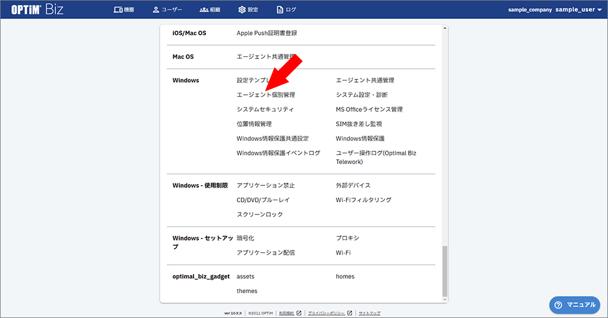608x318 pixels.
Task: Click the OPTiM Biz logo
Action: click(37, 9)
